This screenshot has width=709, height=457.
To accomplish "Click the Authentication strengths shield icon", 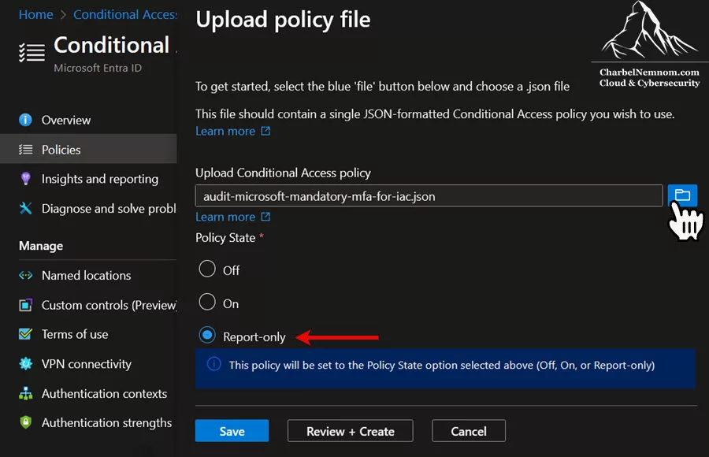I will click(25, 422).
